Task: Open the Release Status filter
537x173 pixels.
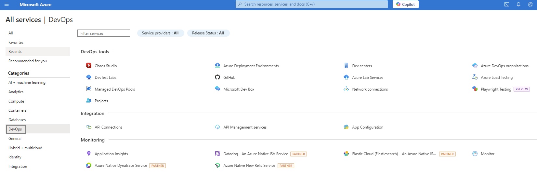Action: pyautogui.click(x=208, y=33)
